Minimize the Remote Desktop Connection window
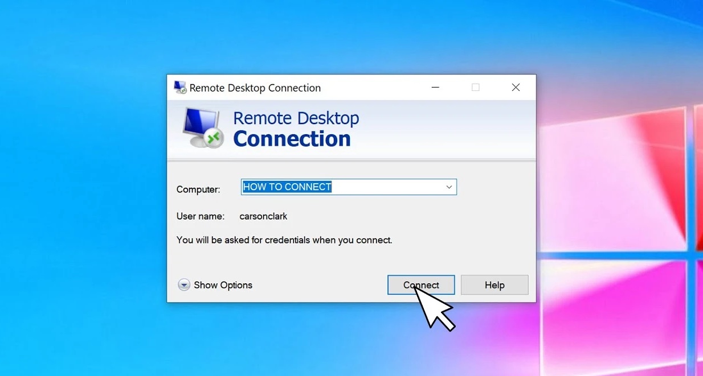The image size is (703, 376). click(436, 88)
